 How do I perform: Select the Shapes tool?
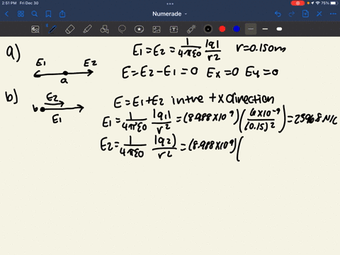click(105, 29)
